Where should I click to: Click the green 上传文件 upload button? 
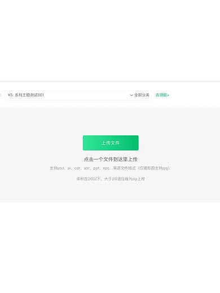[x=111, y=143]
